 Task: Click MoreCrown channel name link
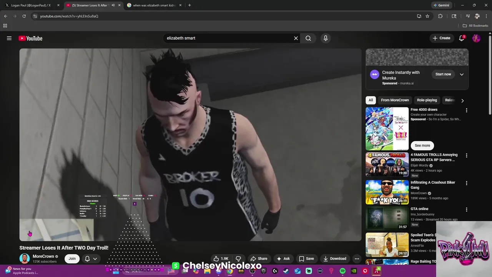point(43,256)
